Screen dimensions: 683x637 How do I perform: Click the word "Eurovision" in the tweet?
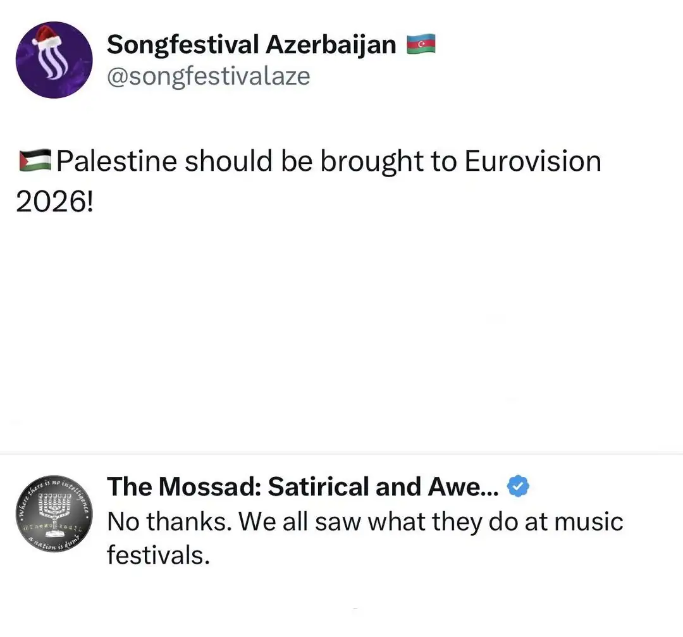(532, 162)
